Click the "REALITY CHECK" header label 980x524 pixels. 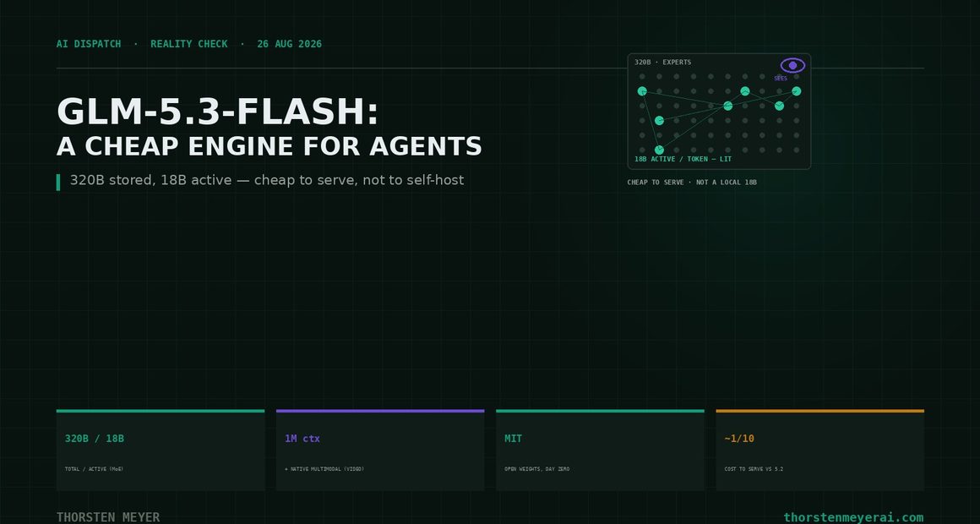pos(188,44)
